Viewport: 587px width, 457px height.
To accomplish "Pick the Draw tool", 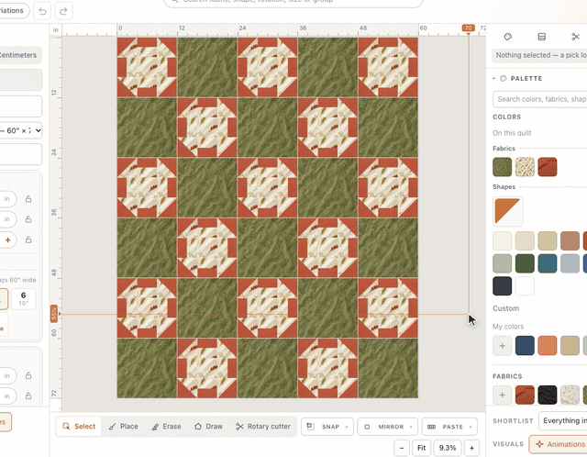I will 208,427.
